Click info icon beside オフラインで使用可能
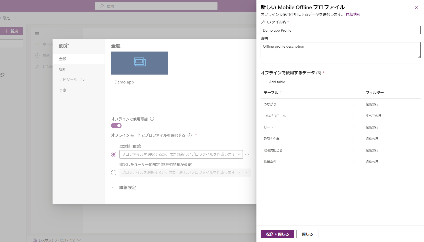This screenshot has height=242, width=424. coord(152,119)
